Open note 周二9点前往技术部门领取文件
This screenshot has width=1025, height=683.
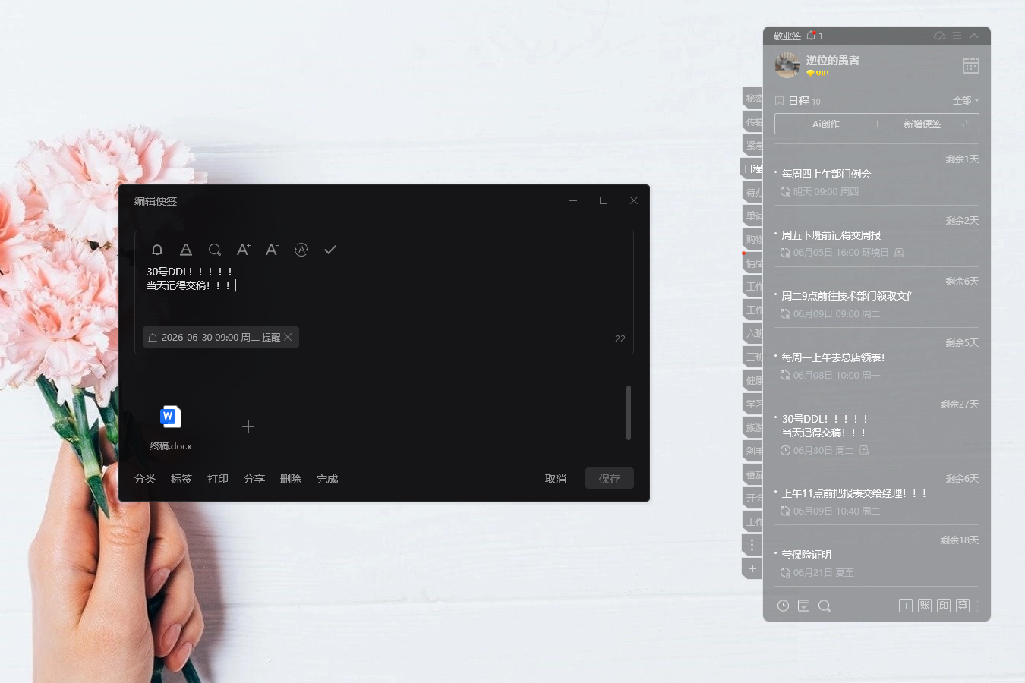(849, 296)
